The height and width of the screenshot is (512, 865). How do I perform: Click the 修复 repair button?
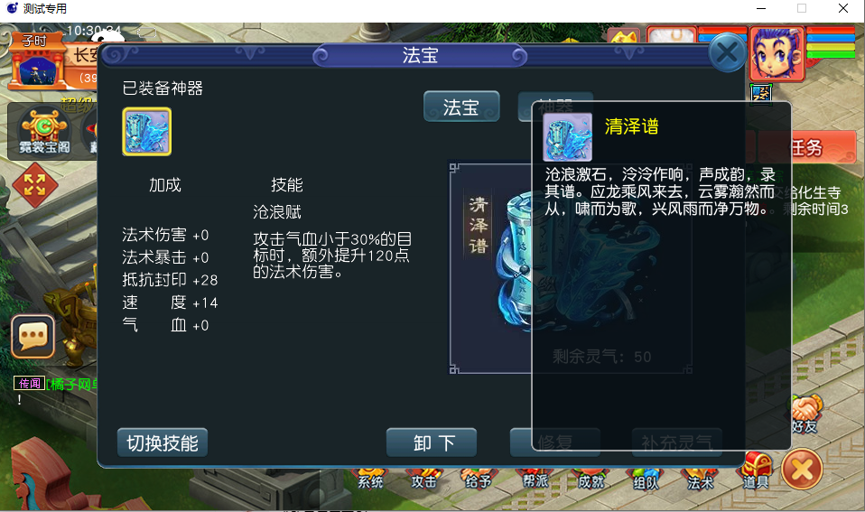[555, 442]
